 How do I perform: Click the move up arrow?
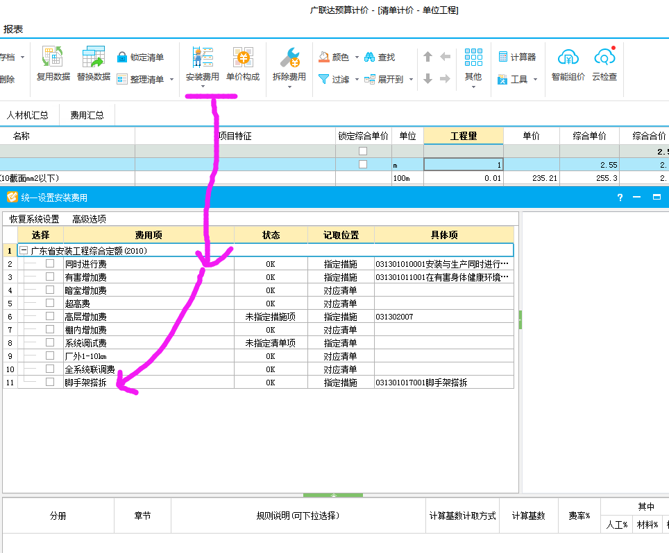click(428, 57)
